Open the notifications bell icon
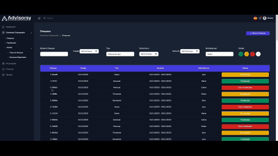The image size is (278, 156). 260,18
